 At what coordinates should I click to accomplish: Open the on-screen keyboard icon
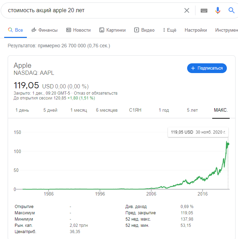(204, 10)
